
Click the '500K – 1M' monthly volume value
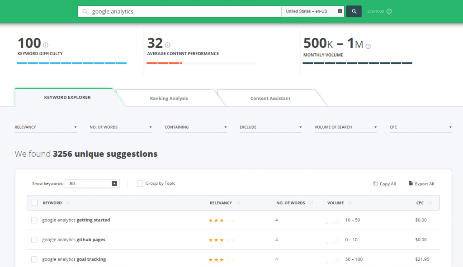(333, 43)
